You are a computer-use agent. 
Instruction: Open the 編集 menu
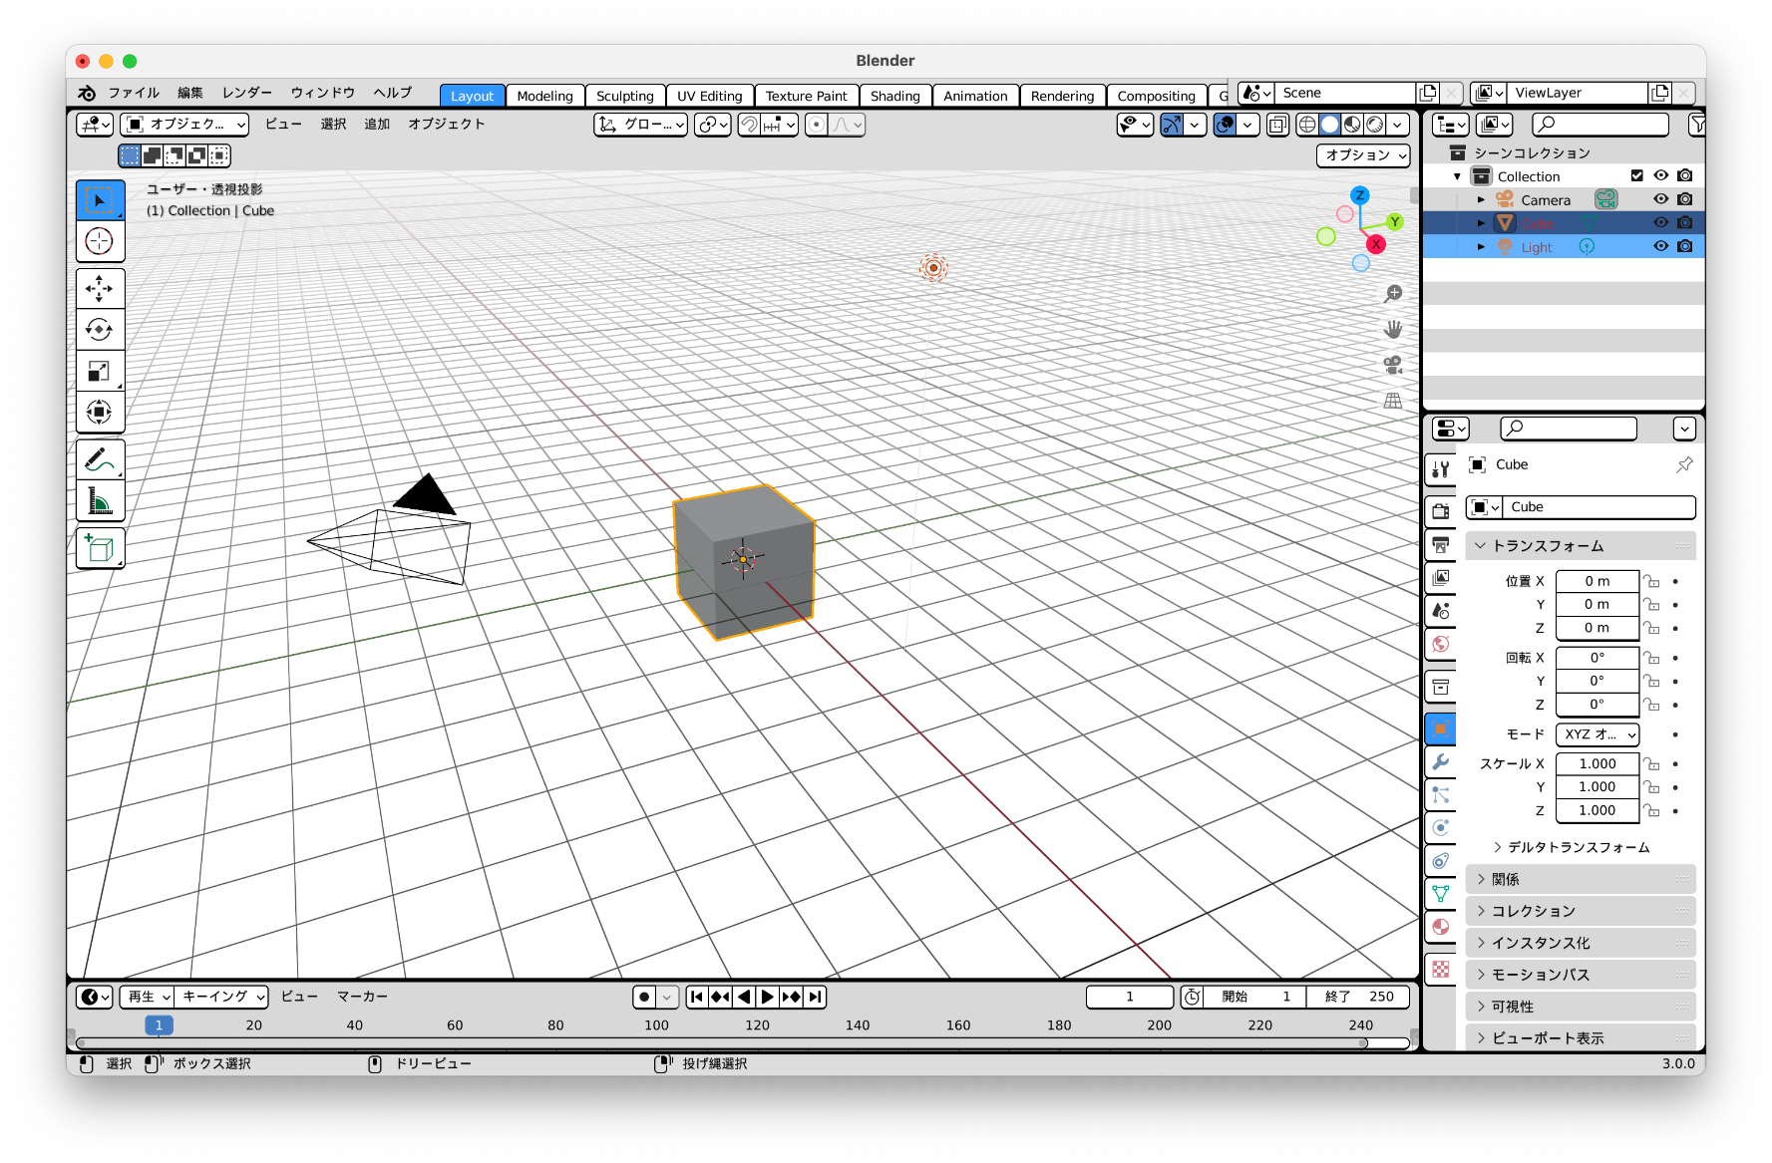tap(190, 93)
